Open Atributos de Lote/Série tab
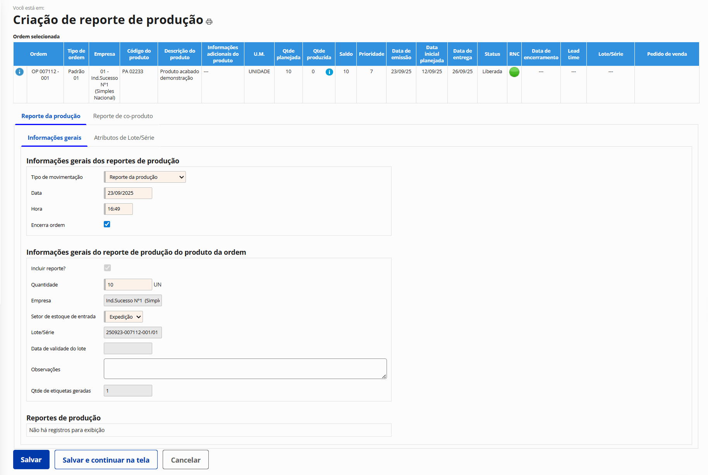 (x=124, y=138)
